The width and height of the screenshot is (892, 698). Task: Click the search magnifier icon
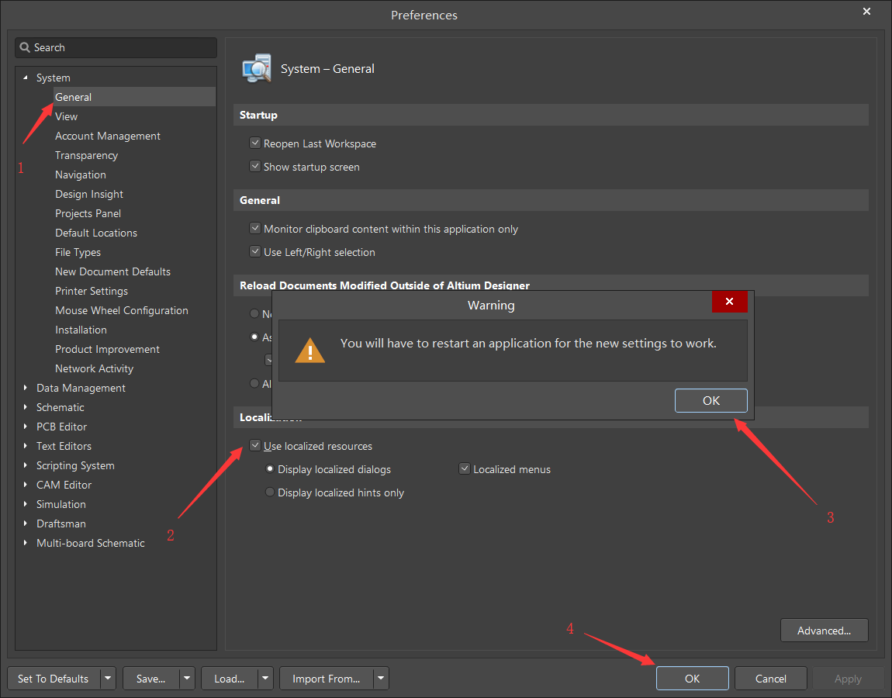pos(25,47)
